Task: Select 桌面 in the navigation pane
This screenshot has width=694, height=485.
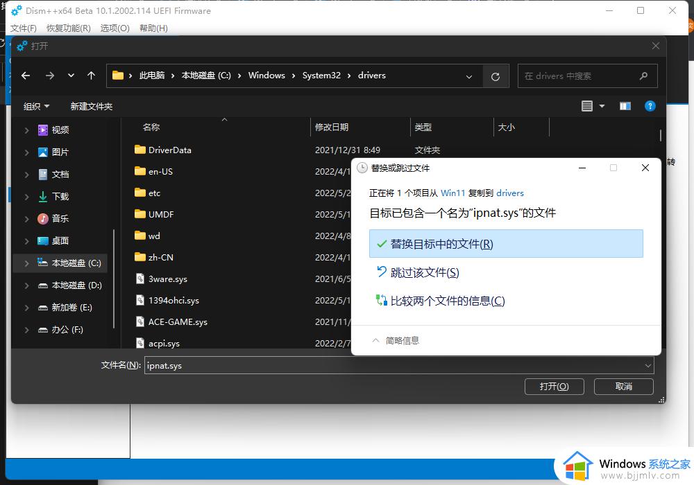Action: (60, 240)
